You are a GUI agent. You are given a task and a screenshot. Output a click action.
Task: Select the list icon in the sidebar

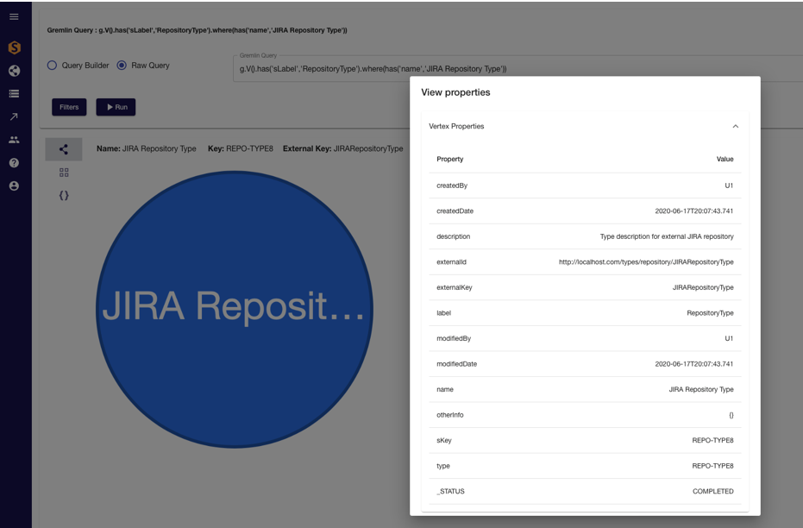click(x=13, y=93)
